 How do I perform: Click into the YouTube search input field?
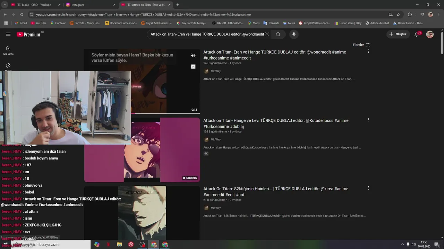tap(207, 34)
